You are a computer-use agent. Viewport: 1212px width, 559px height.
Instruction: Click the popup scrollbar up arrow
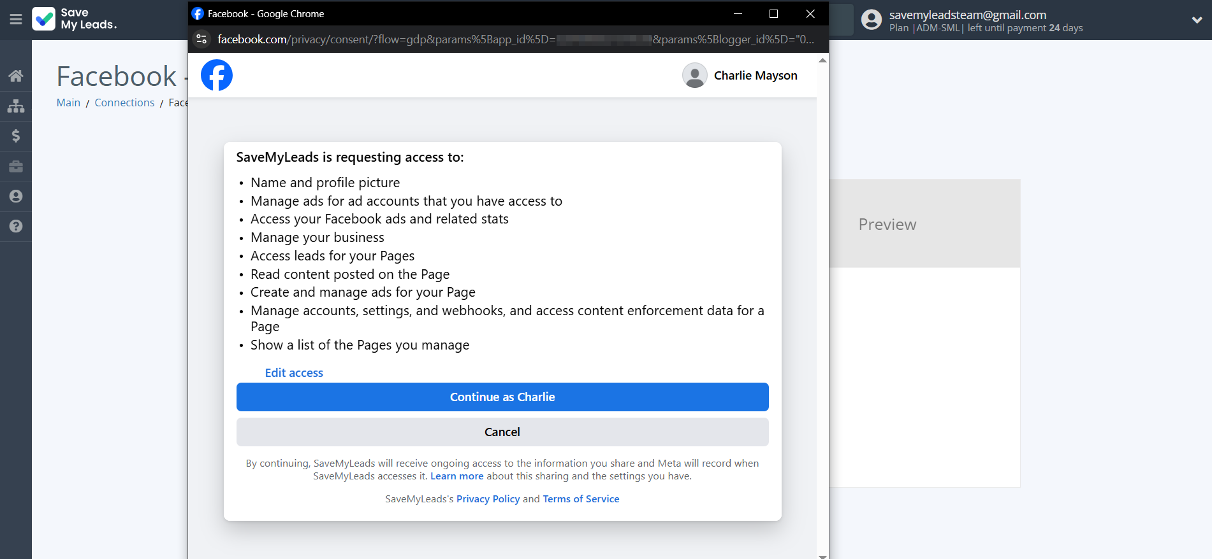point(822,60)
